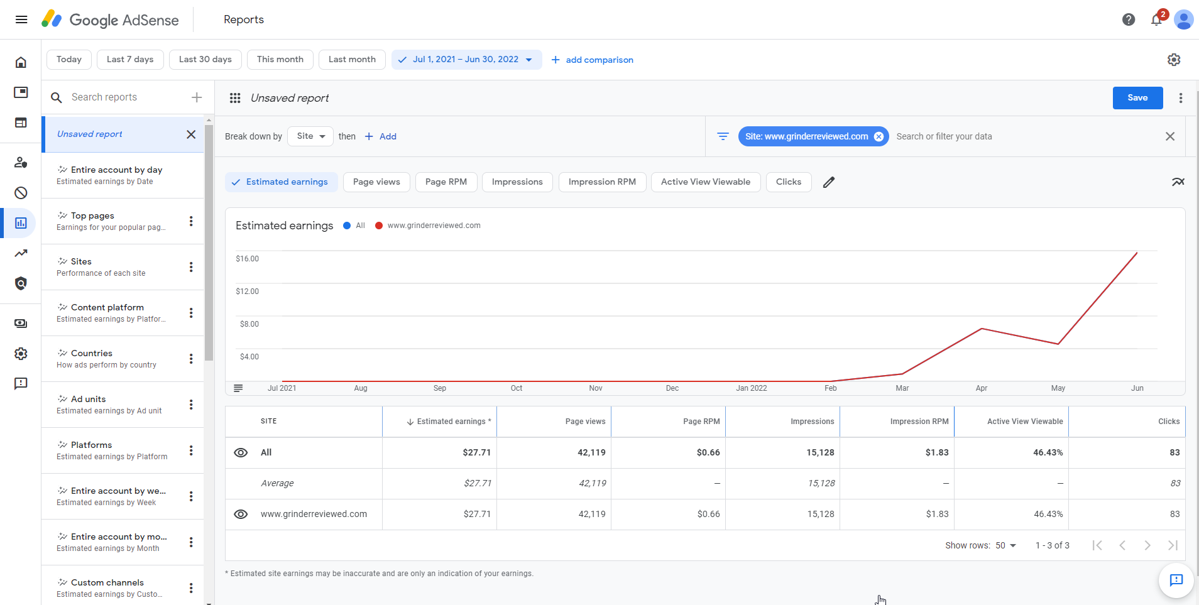Enable the Page RPM metric chip
The image size is (1199, 605).
pos(446,182)
